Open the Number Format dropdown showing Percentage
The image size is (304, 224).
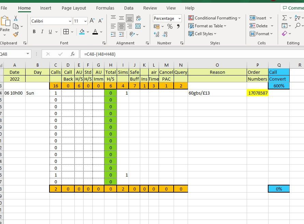click(167, 18)
